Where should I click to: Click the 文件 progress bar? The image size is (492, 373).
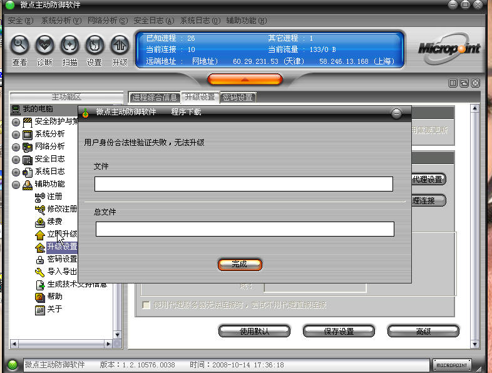(243, 184)
